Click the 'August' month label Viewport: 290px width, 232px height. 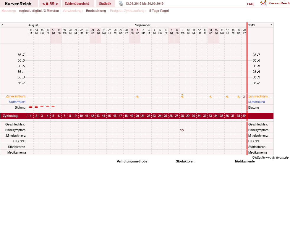(33, 25)
